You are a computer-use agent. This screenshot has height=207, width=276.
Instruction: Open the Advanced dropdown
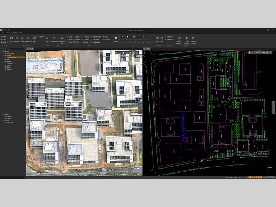tap(112, 40)
